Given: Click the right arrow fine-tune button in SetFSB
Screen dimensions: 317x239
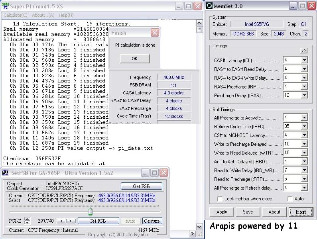Looking at the screenshot, I should (71, 221).
